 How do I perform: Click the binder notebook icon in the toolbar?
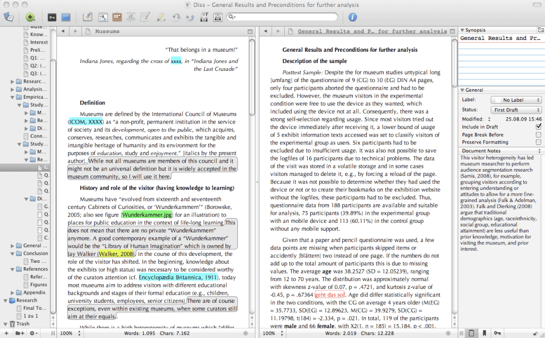pyautogui.click(x=9, y=17)
